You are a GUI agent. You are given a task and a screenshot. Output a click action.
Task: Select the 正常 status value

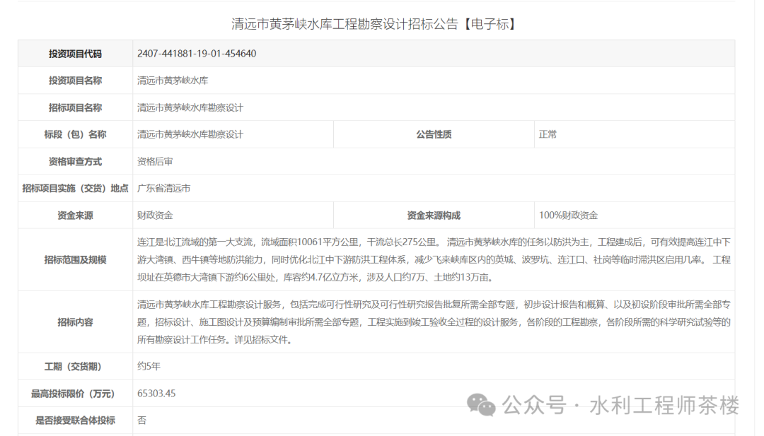click(x=548, y=134)
